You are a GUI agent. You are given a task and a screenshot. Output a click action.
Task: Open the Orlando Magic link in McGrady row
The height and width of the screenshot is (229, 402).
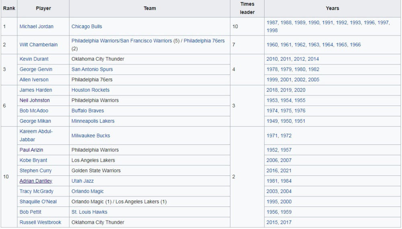tap(87, 192)
